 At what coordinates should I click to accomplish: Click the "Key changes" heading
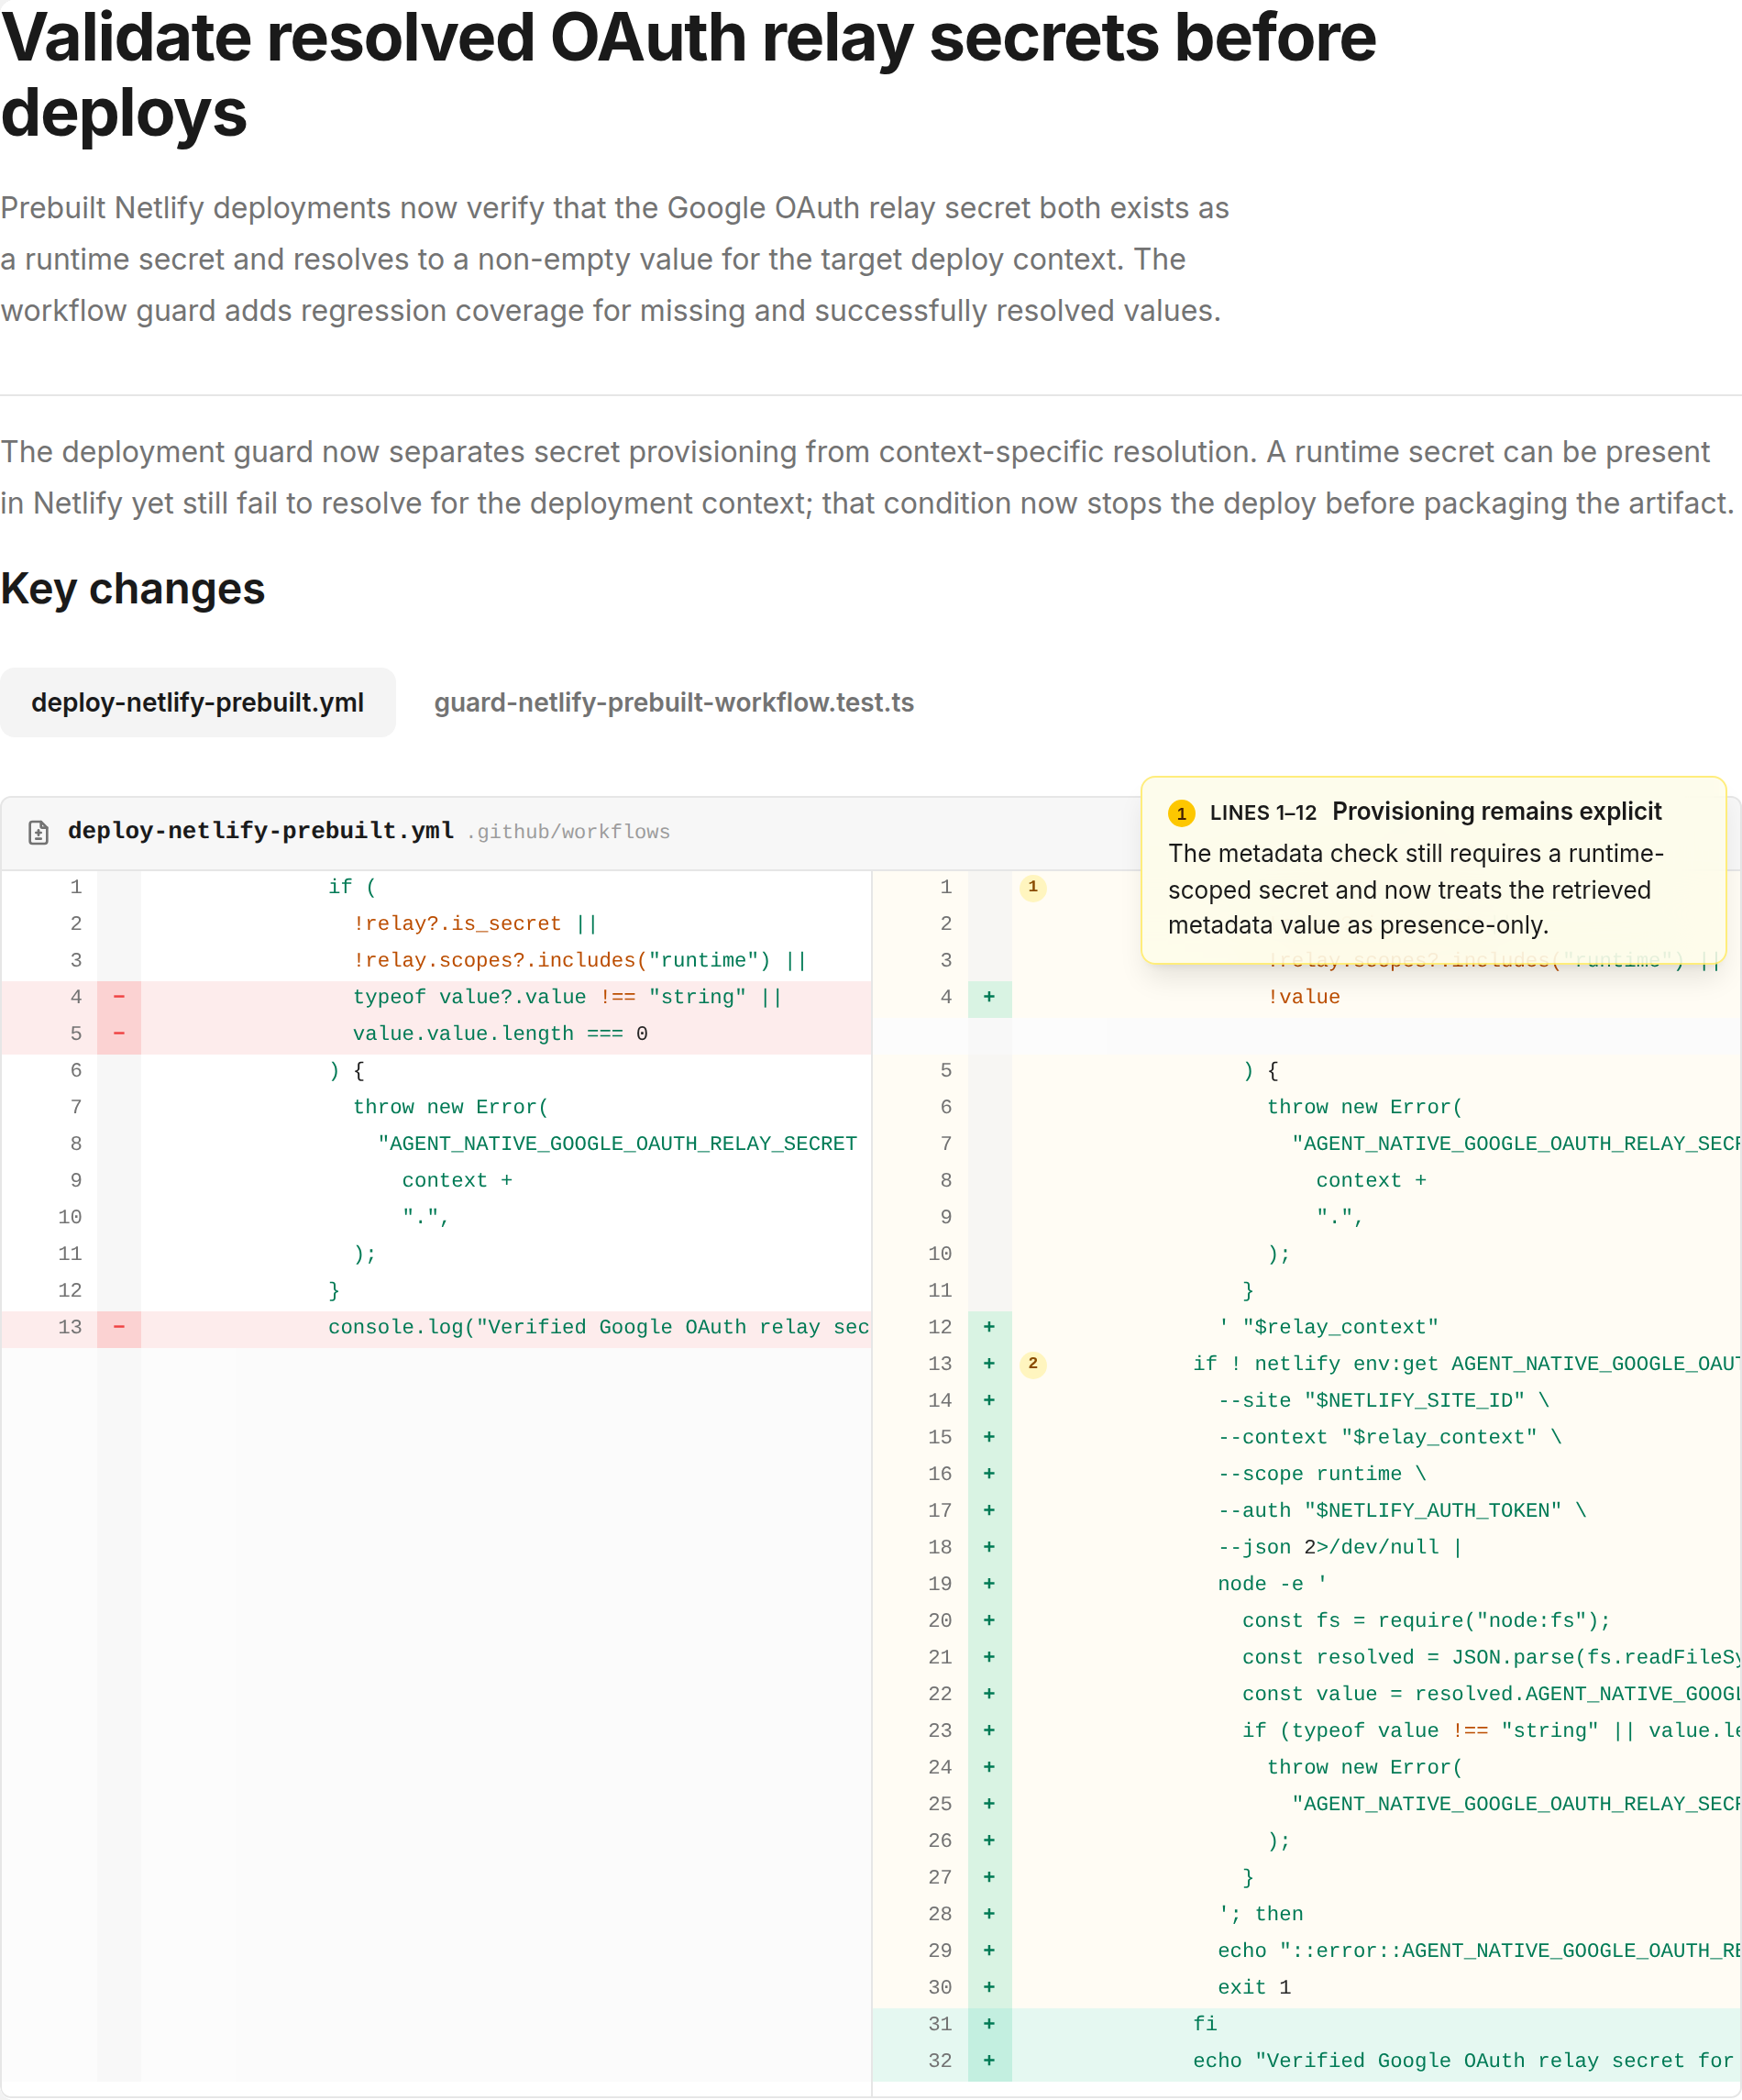click(x=133, y=588)
